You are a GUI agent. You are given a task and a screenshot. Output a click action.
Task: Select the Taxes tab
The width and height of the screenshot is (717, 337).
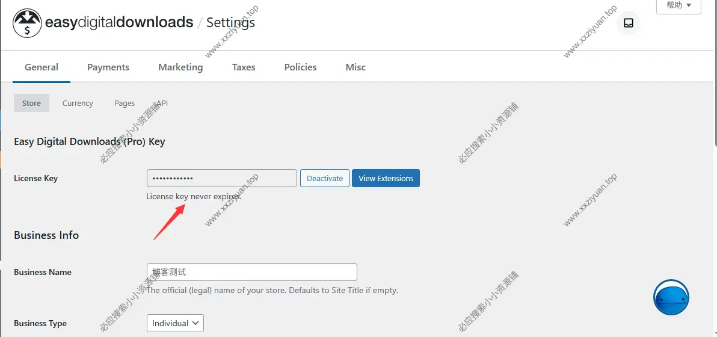click(x=244, y=67)
